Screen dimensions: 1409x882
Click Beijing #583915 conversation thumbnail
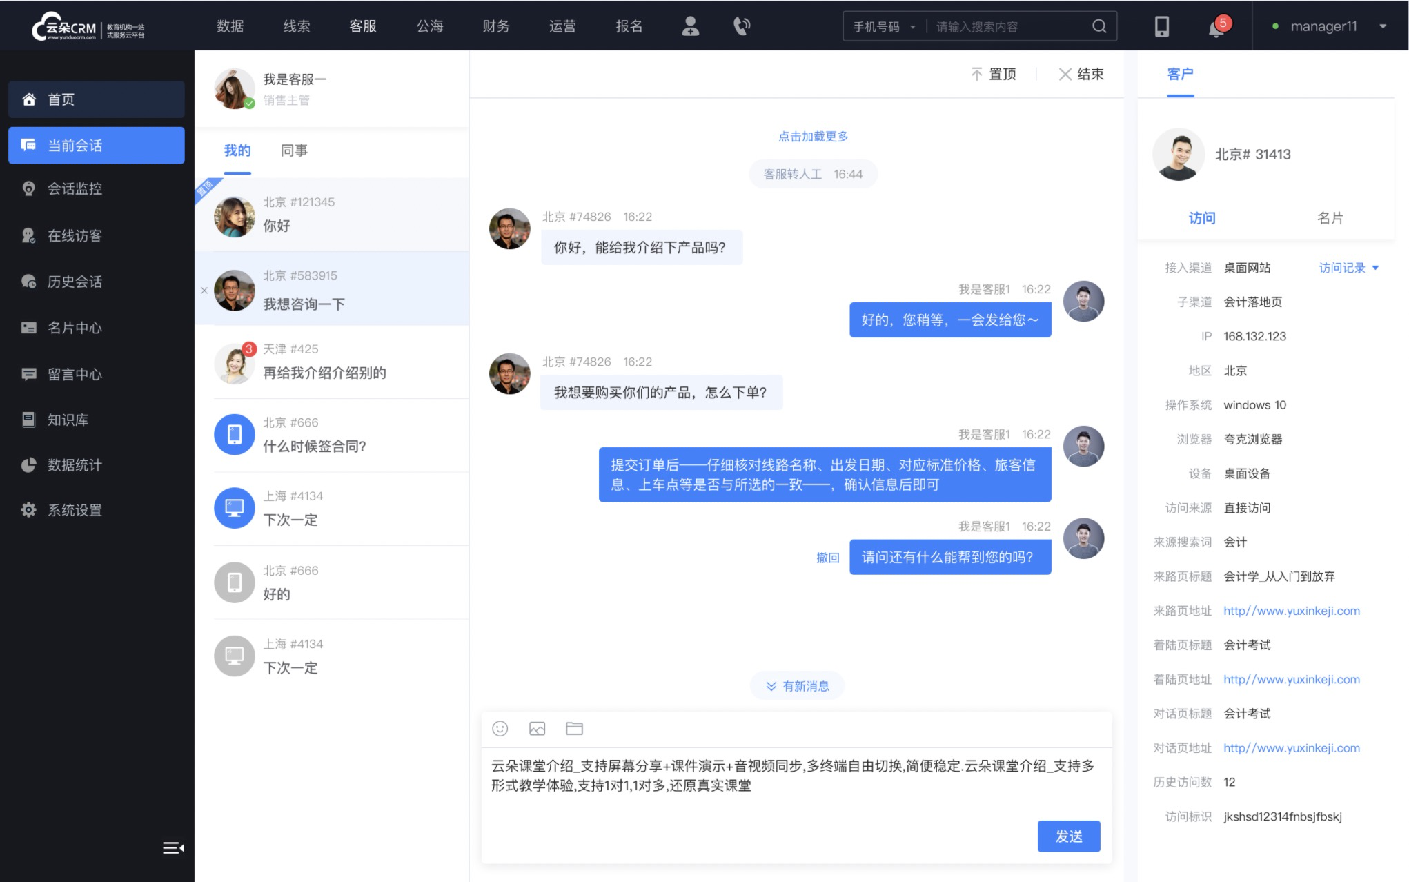pyautogui.click(x=232, y=290)
